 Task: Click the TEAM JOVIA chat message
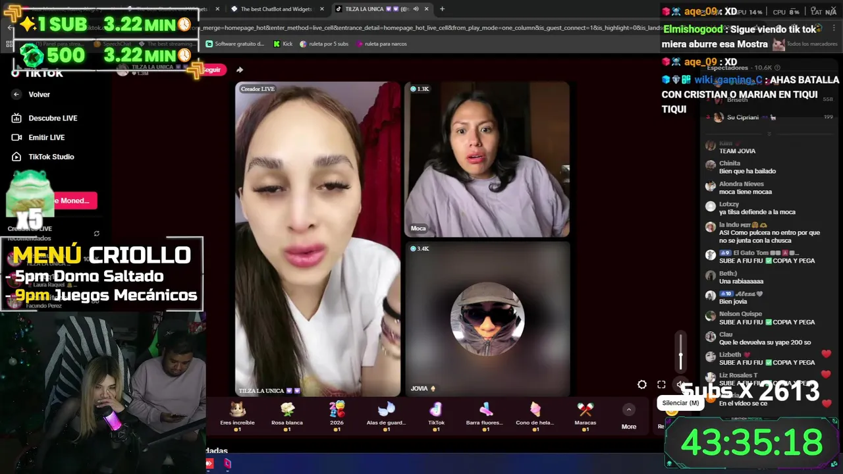tap(737, 151)
